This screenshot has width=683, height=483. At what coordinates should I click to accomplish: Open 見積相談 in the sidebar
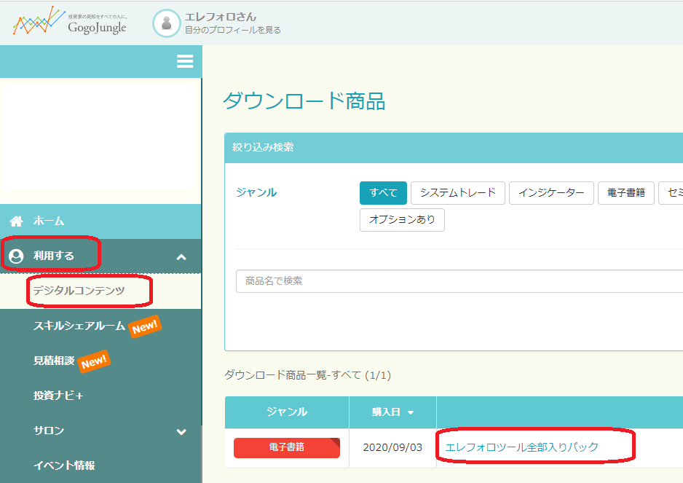tap(54, 361)
